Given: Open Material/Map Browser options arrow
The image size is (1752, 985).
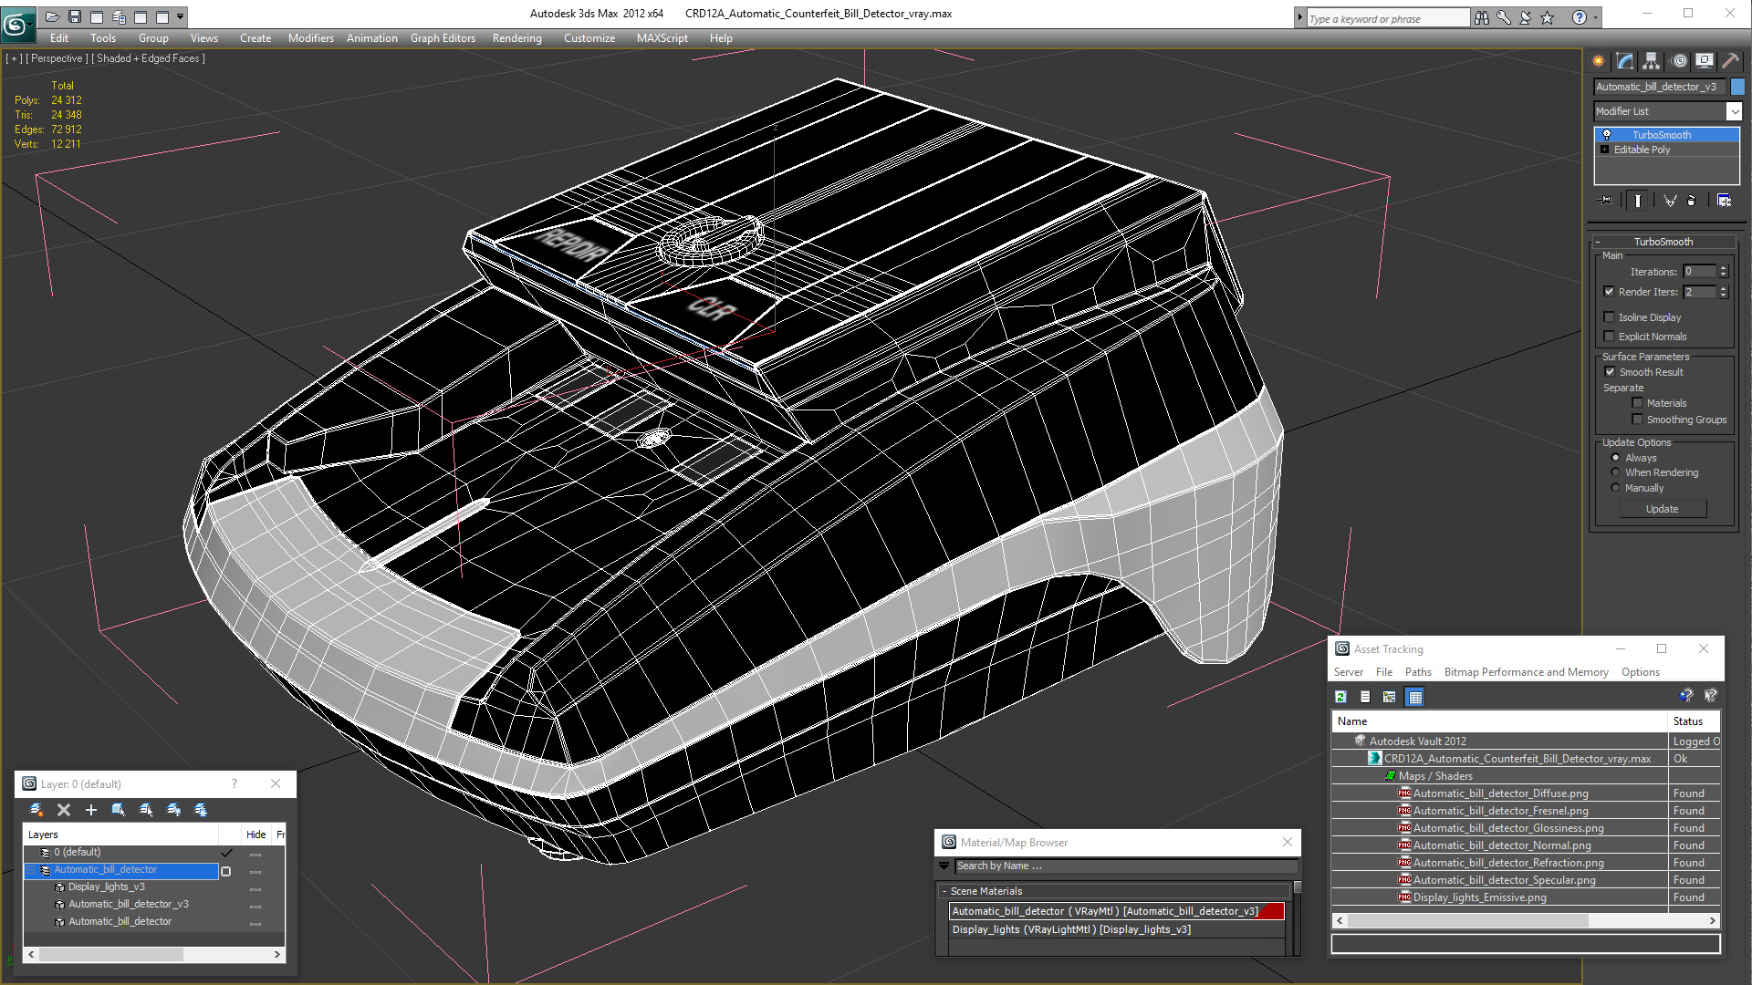Looking at the screenshot, I should click(944, 866).
